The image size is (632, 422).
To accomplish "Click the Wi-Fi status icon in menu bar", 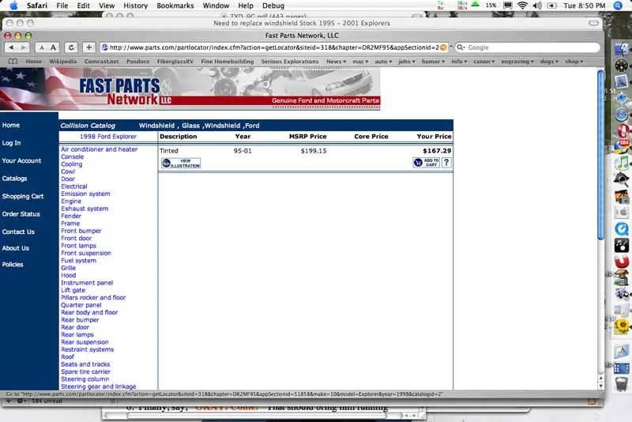I will click(x=522, y=6).
